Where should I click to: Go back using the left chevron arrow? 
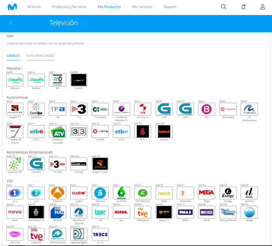point(11,23)
